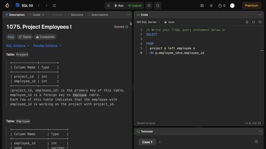266x149 pixels.
Task: Expand the Pandas Schema link
Action: tap(47, 46)
